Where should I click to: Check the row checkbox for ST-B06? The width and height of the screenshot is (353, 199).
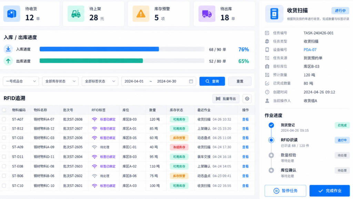(x=4, y=176)
